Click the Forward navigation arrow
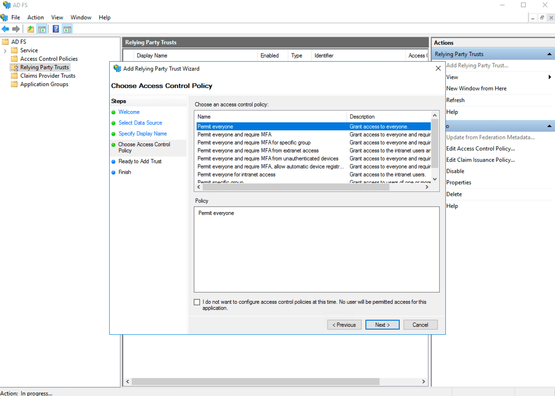This screenshot has height=396, width=555. pyautogui.click(x=16, y=29)
